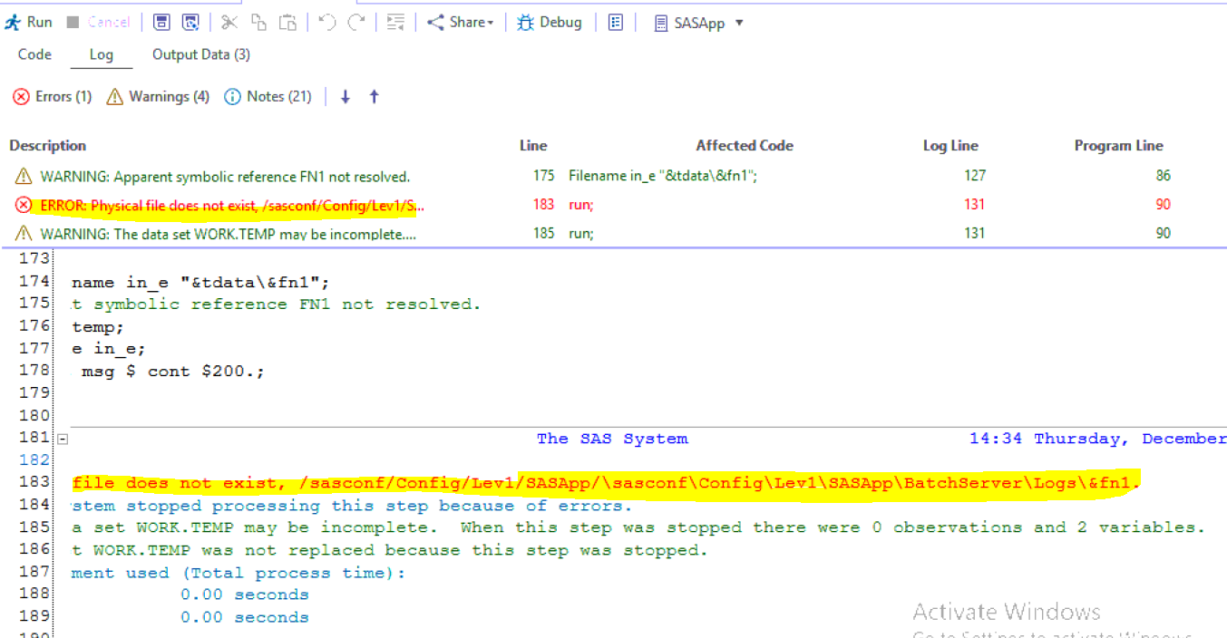Click the Redo arrow icon
This screenshot has height=638, width=1227.
[x=356, y=23]
